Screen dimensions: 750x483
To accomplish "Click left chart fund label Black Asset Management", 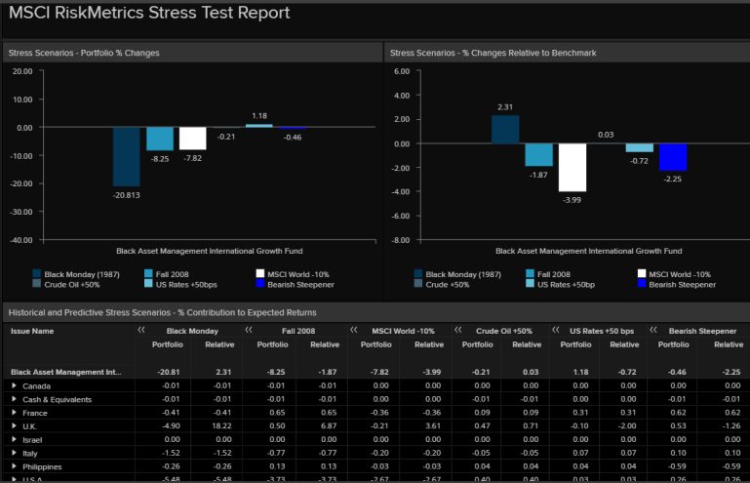I will coord(210,251).
